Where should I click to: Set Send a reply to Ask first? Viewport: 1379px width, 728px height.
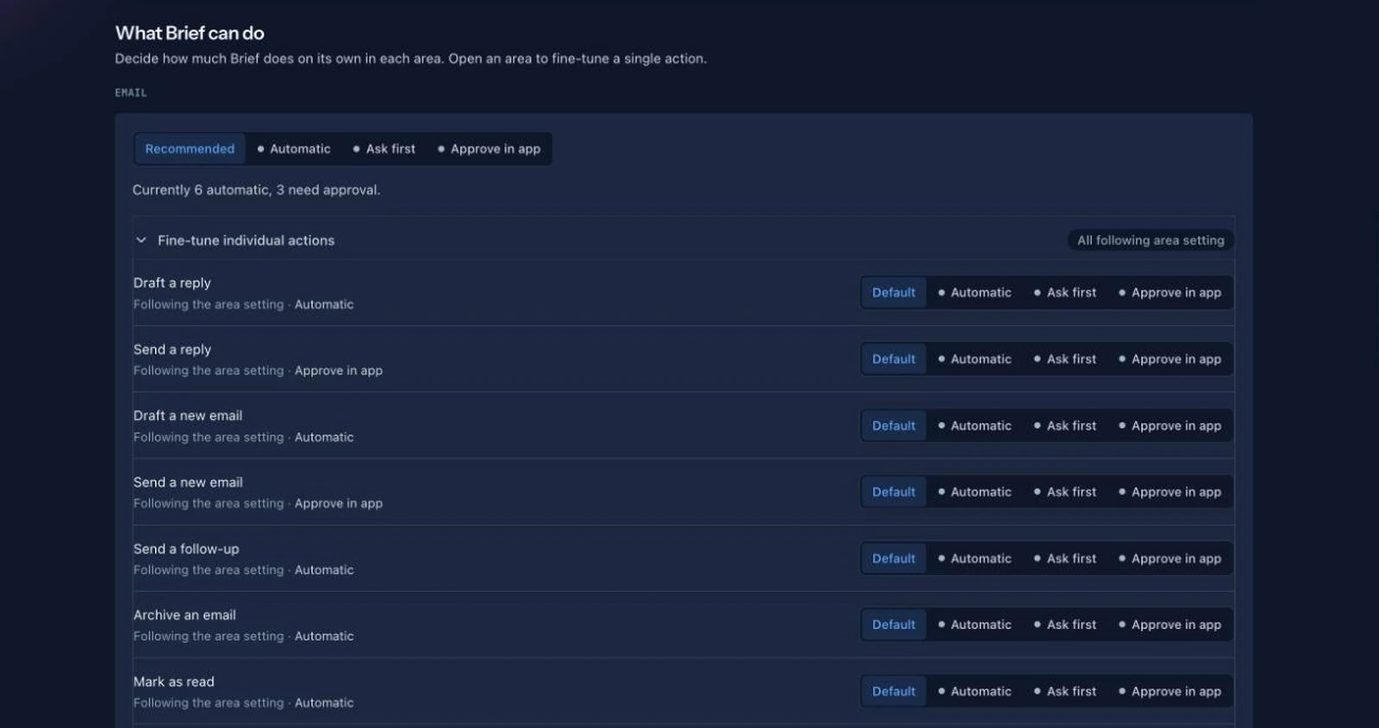(1065, 359)
